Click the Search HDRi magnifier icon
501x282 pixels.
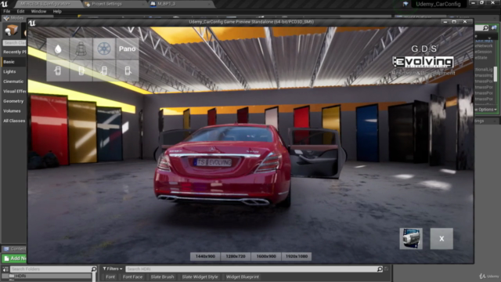click(380, 269)
